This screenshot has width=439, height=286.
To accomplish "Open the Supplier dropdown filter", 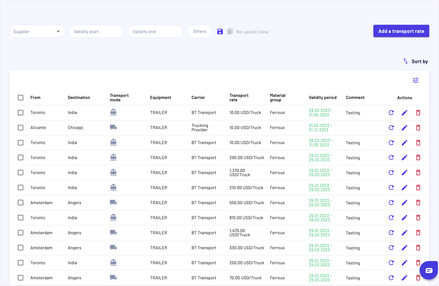I will point(37,31).
